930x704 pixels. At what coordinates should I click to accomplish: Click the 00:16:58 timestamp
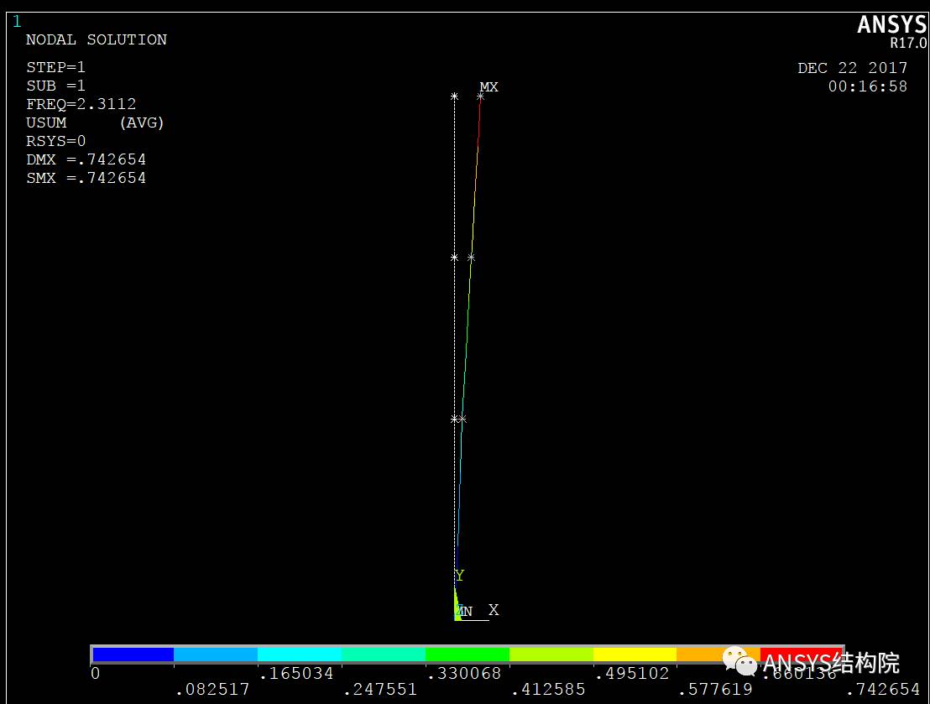click(868, 86)
